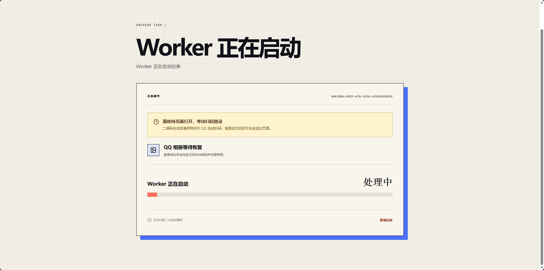Click the clock icon beside the auto-update status

coord(149,220)
